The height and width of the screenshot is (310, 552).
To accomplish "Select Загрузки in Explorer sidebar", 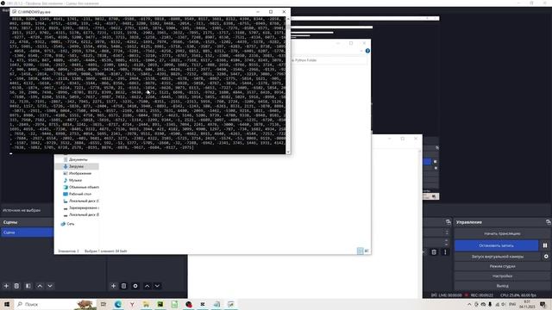I will (x=77, y=166).
